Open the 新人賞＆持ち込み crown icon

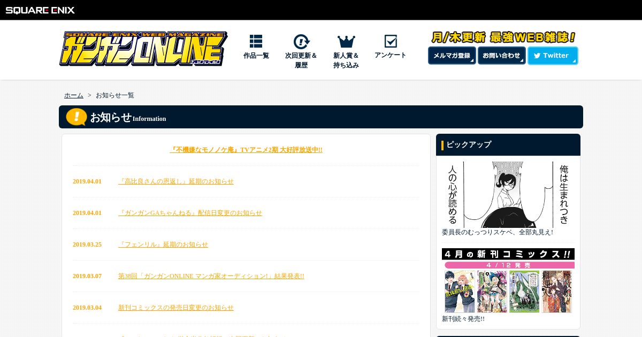coord(346,51)
